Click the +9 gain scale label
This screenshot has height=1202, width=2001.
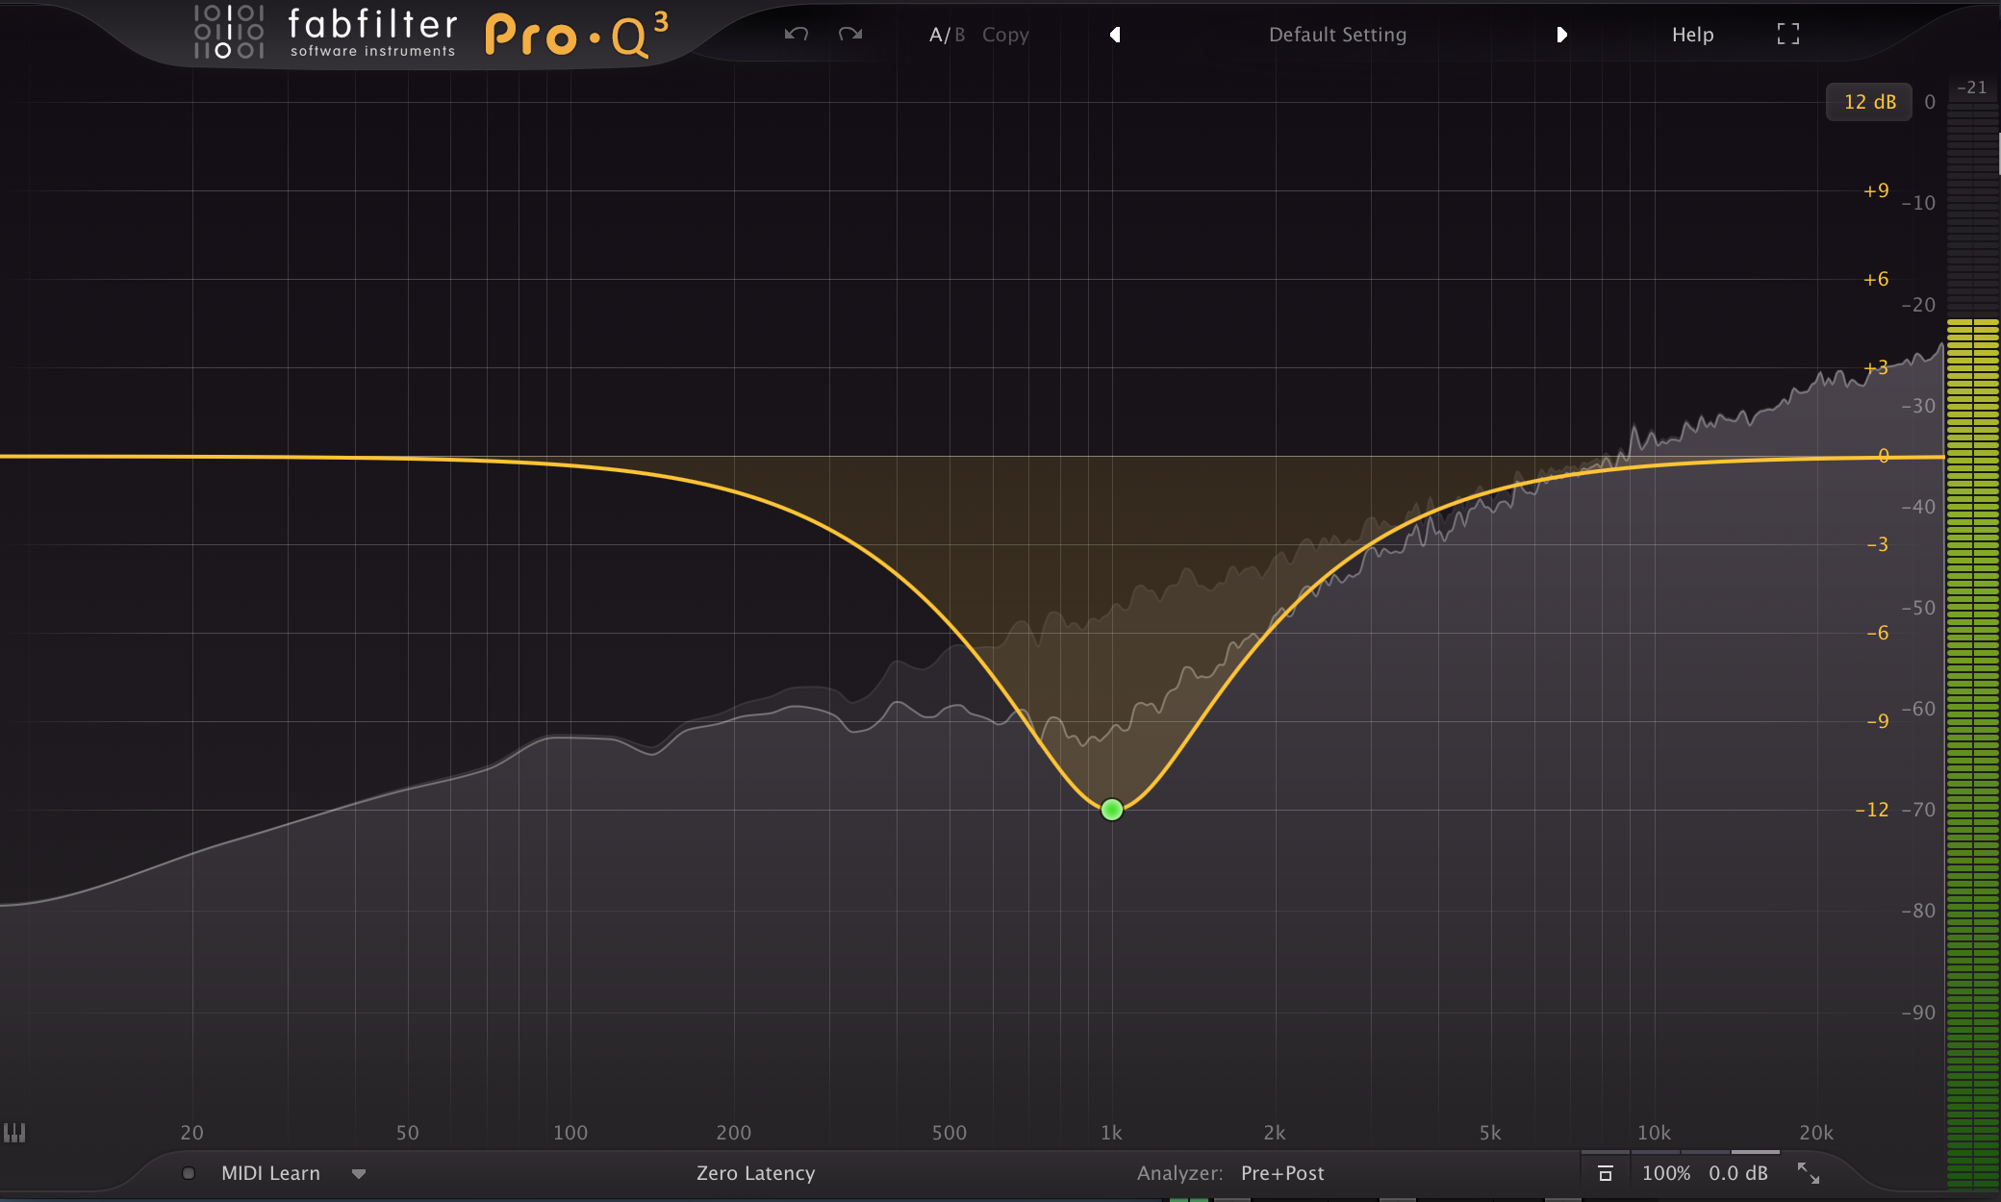(1876, 190)
